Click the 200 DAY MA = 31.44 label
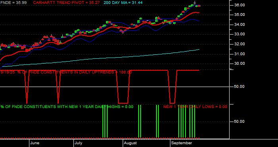This screenshot has height=147, width=278. tap(123, 3)
